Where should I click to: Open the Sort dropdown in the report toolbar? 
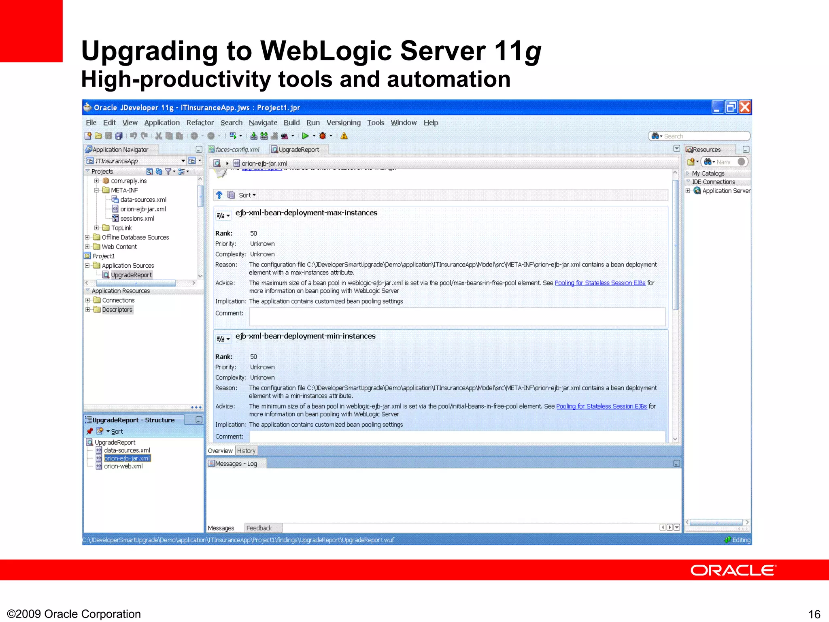click(247, 195)
